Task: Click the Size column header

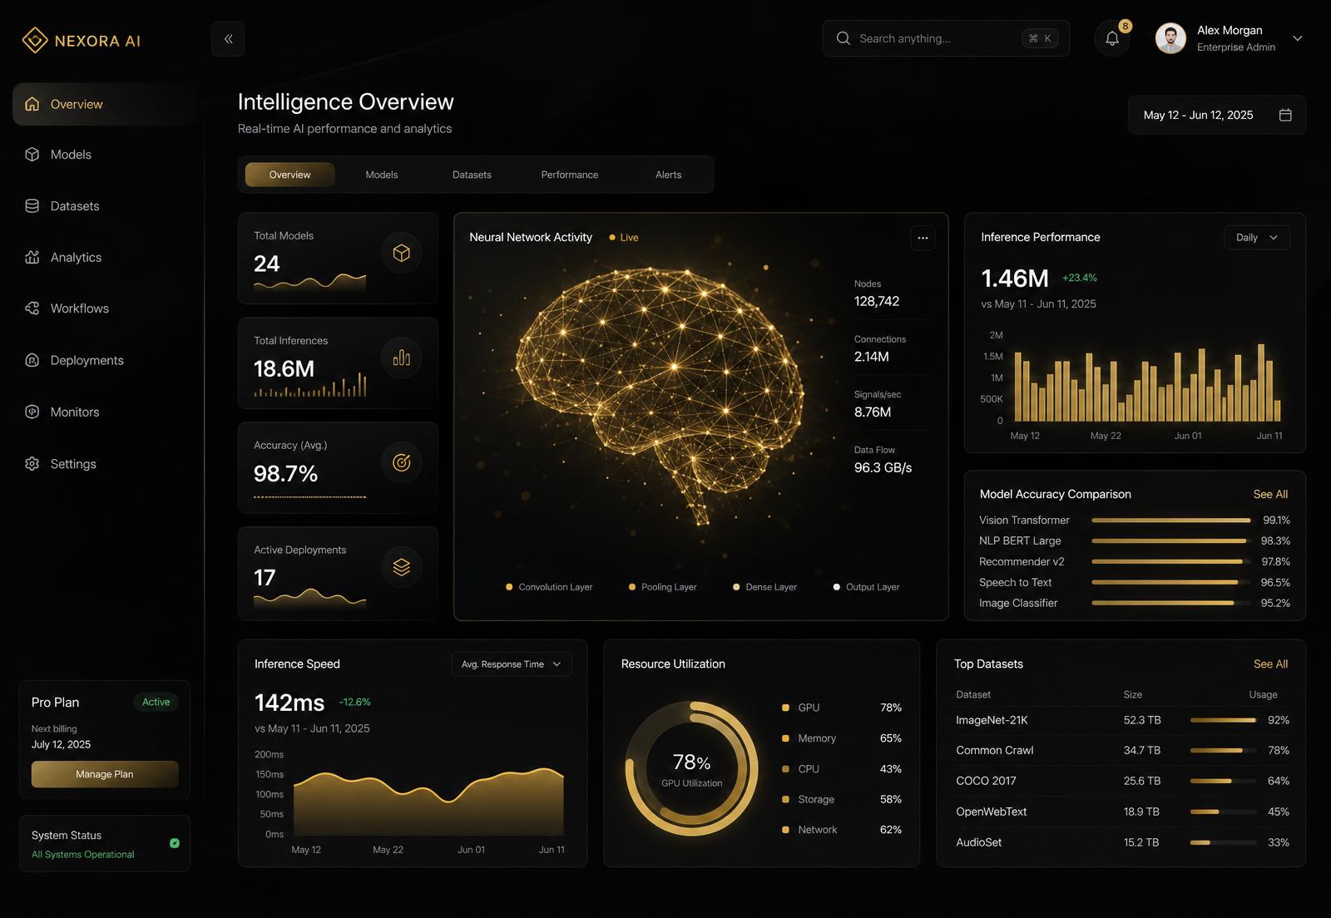Action: 1133,694
